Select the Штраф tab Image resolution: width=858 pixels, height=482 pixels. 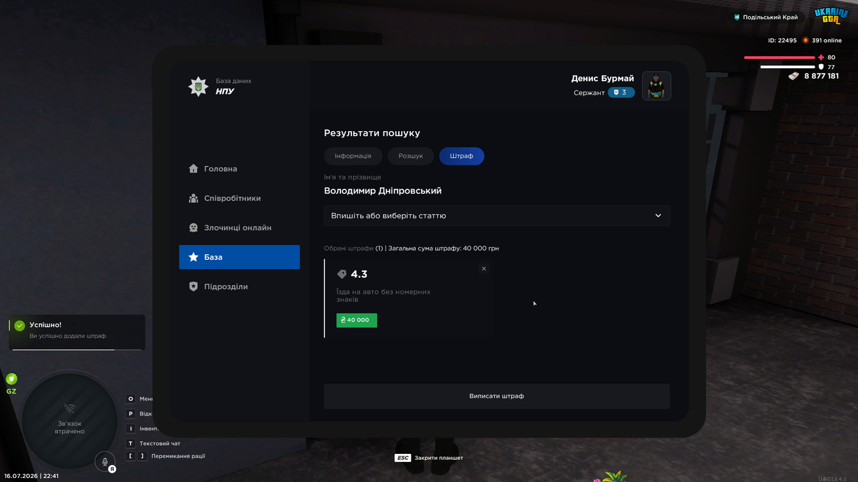click(x=462, y=156)
